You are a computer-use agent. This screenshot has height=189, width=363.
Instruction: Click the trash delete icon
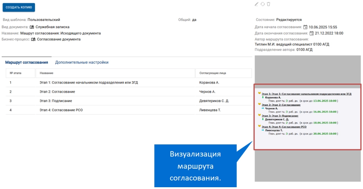point(268,4)
